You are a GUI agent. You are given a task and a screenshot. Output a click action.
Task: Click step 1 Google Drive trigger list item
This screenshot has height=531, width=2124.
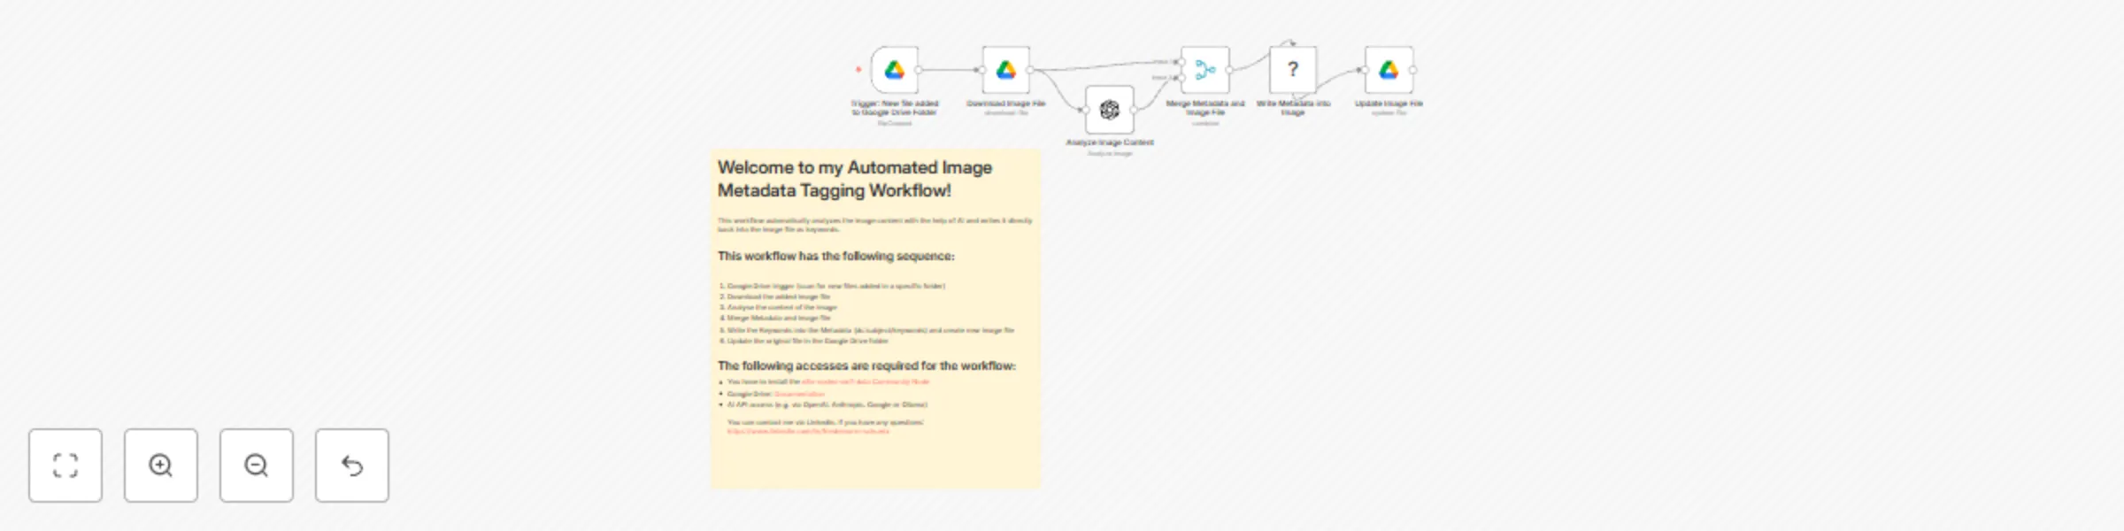[836, 286]
